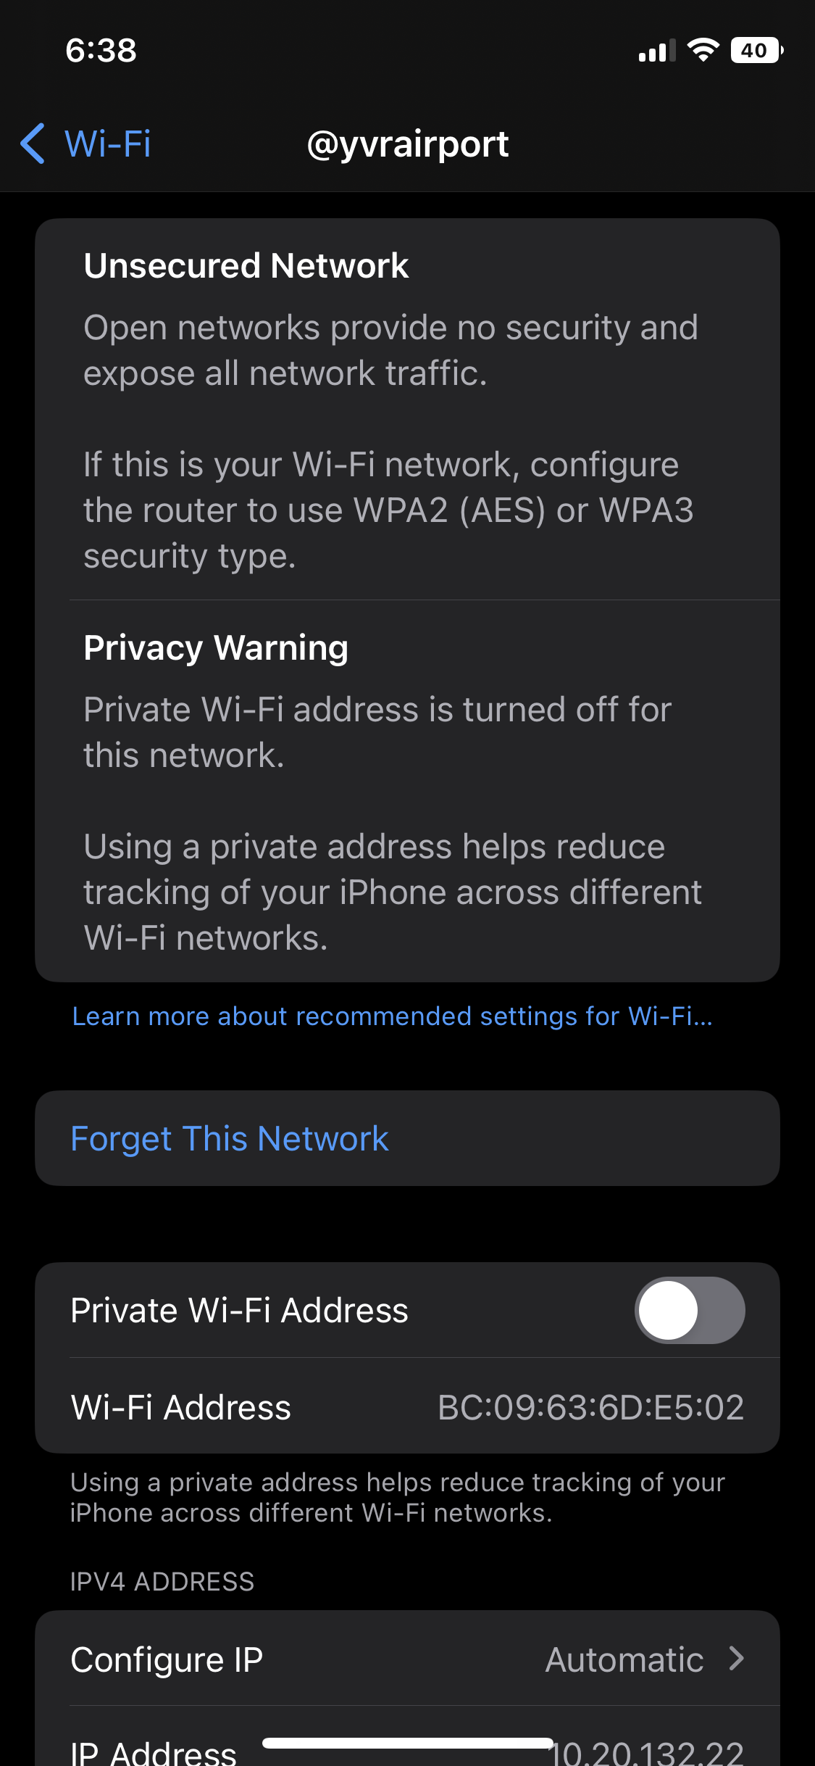Tap the Automatic value label

click(624, 1659)
